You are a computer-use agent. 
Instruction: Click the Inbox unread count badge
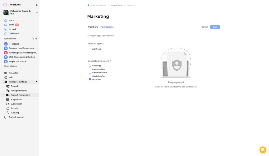click(17, 25)
